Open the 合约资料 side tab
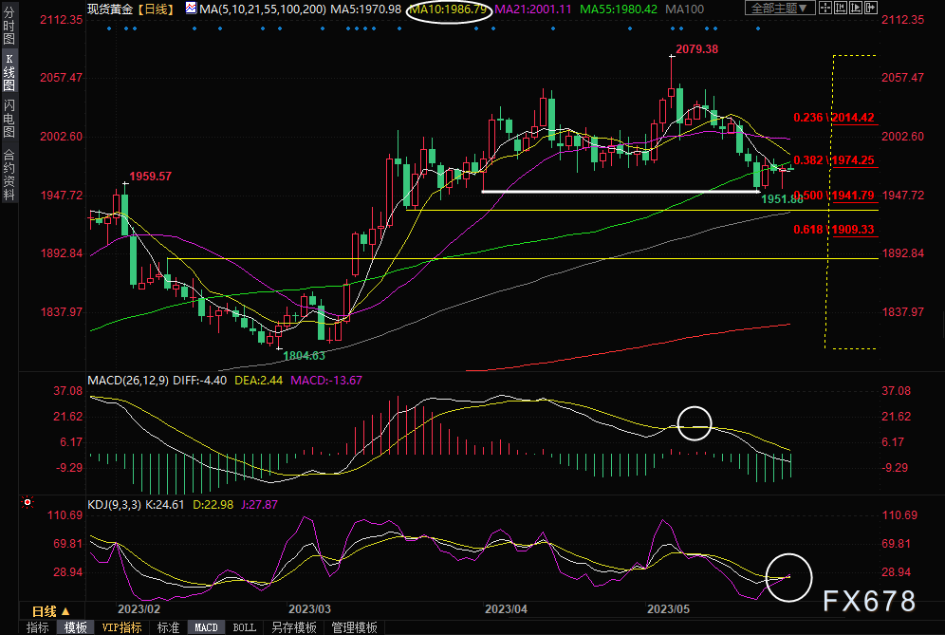This screenshot has width=945, height=635. click(9, 174)
